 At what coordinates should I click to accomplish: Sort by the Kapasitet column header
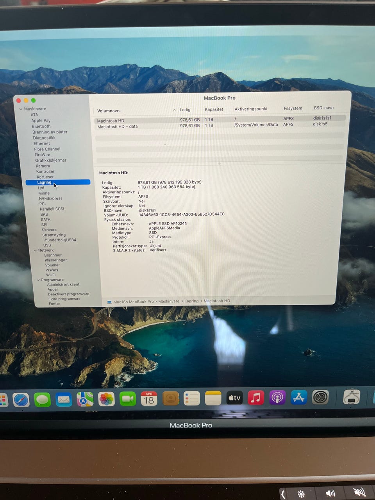pos(214,109)
